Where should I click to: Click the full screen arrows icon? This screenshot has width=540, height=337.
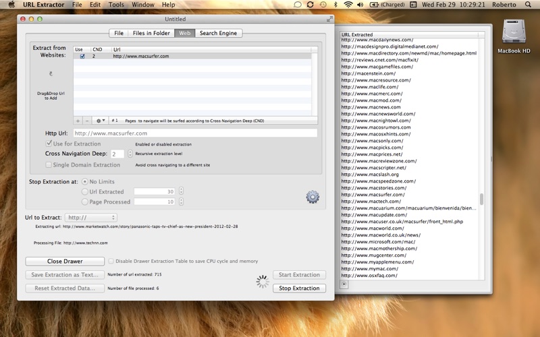click(x=329, y=19)
